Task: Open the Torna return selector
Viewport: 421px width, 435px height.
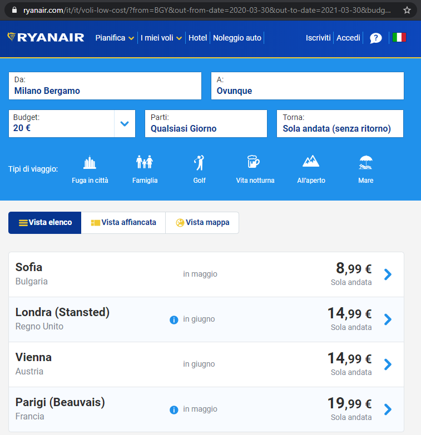Action: (x=340, y=123)
